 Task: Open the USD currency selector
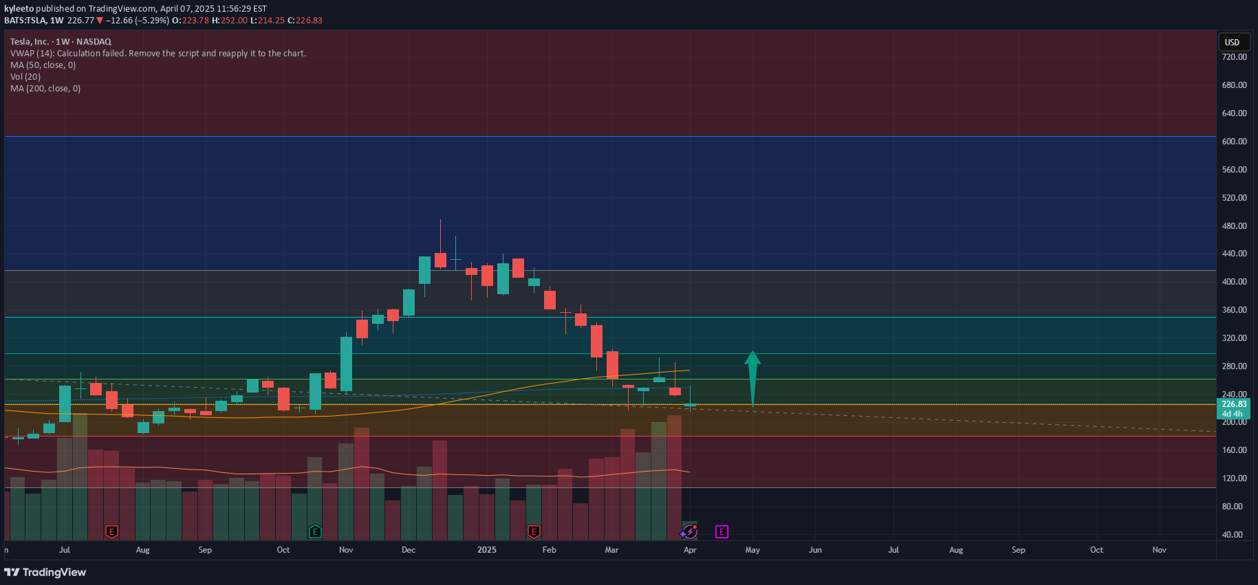click(1235, 42)
